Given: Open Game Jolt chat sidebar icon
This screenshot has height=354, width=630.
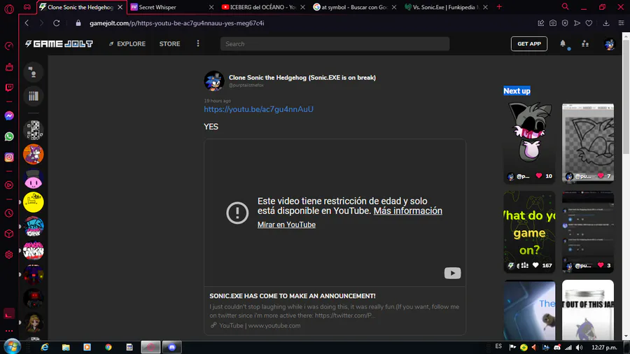Looking at the screenshot, I should [34, 72].
